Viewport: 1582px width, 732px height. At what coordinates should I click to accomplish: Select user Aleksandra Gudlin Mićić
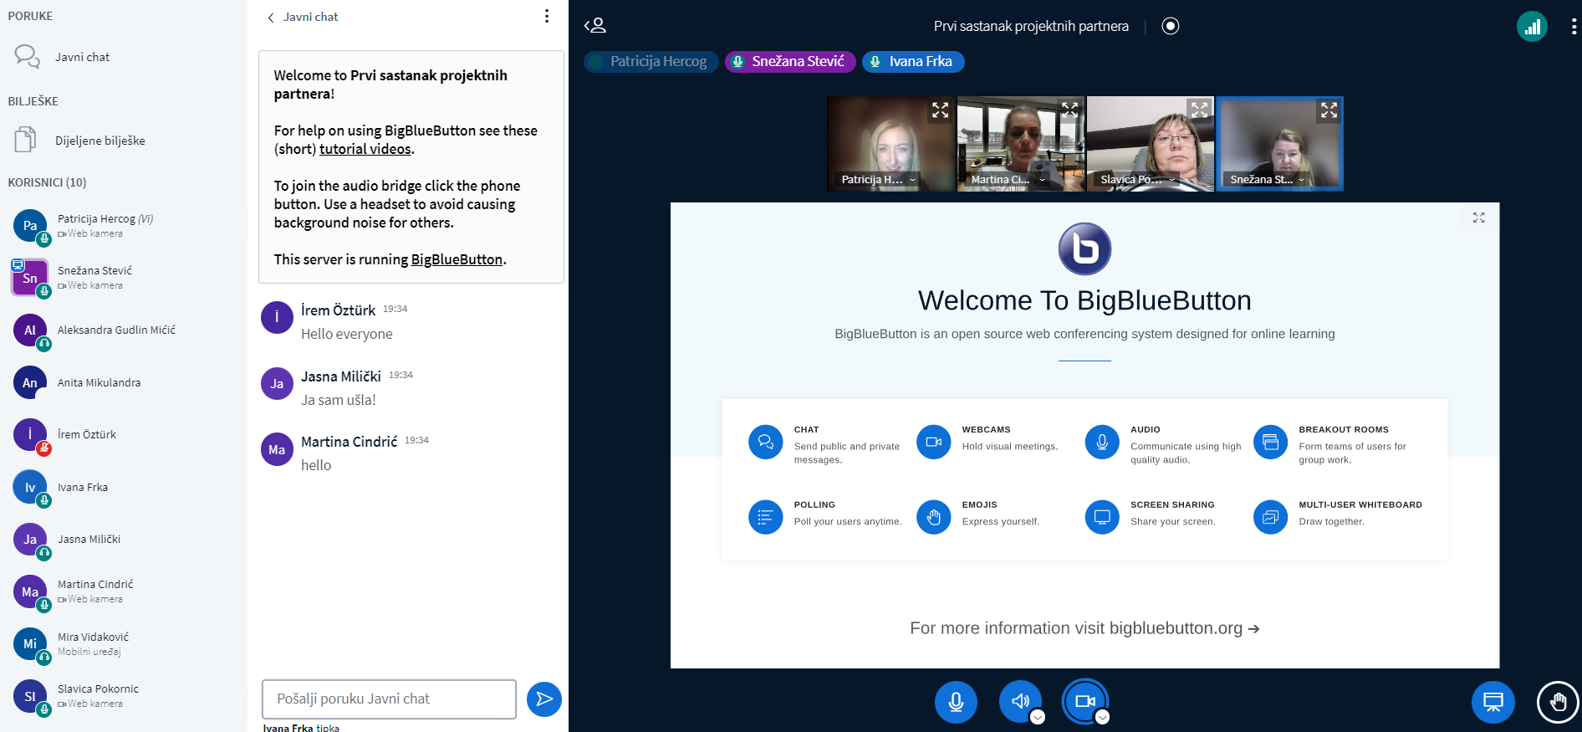point(124,330)
